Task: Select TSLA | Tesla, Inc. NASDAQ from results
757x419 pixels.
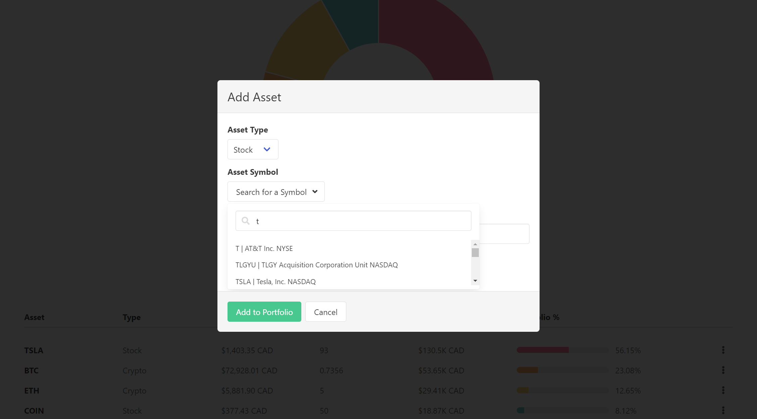Action: [x=275, y=281]
